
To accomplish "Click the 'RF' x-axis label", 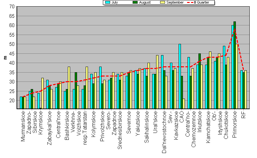I will (243, 115).
